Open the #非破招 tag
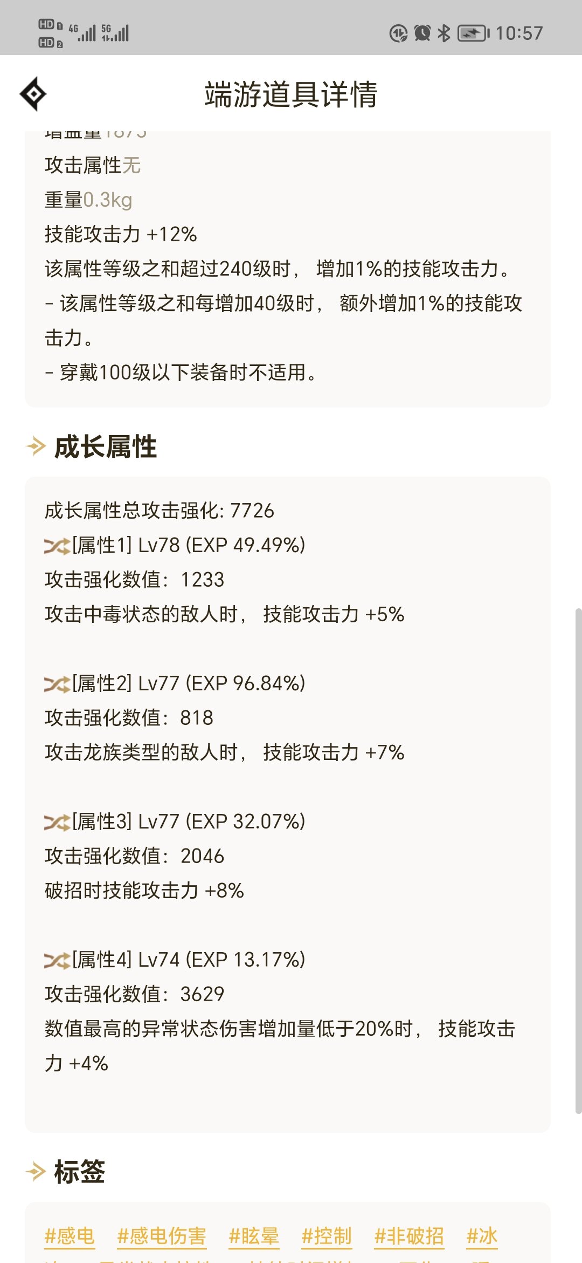The width and height of the screenshot is (582, 1263). [409, 1236]
